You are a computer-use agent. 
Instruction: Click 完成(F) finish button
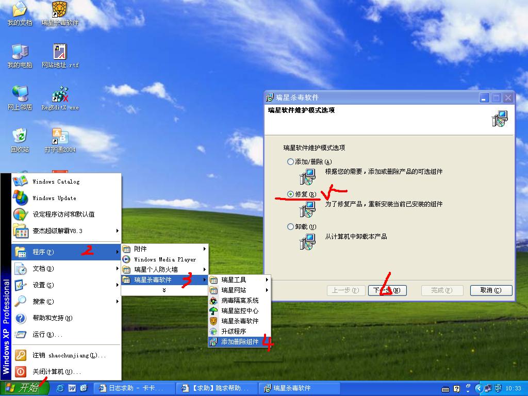442,290
